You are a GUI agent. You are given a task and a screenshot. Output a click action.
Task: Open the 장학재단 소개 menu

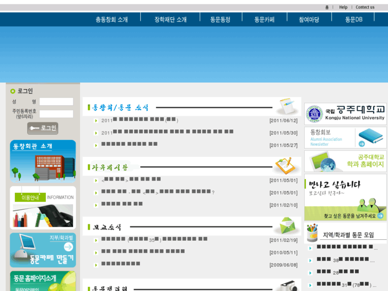[x=170, y=20]
